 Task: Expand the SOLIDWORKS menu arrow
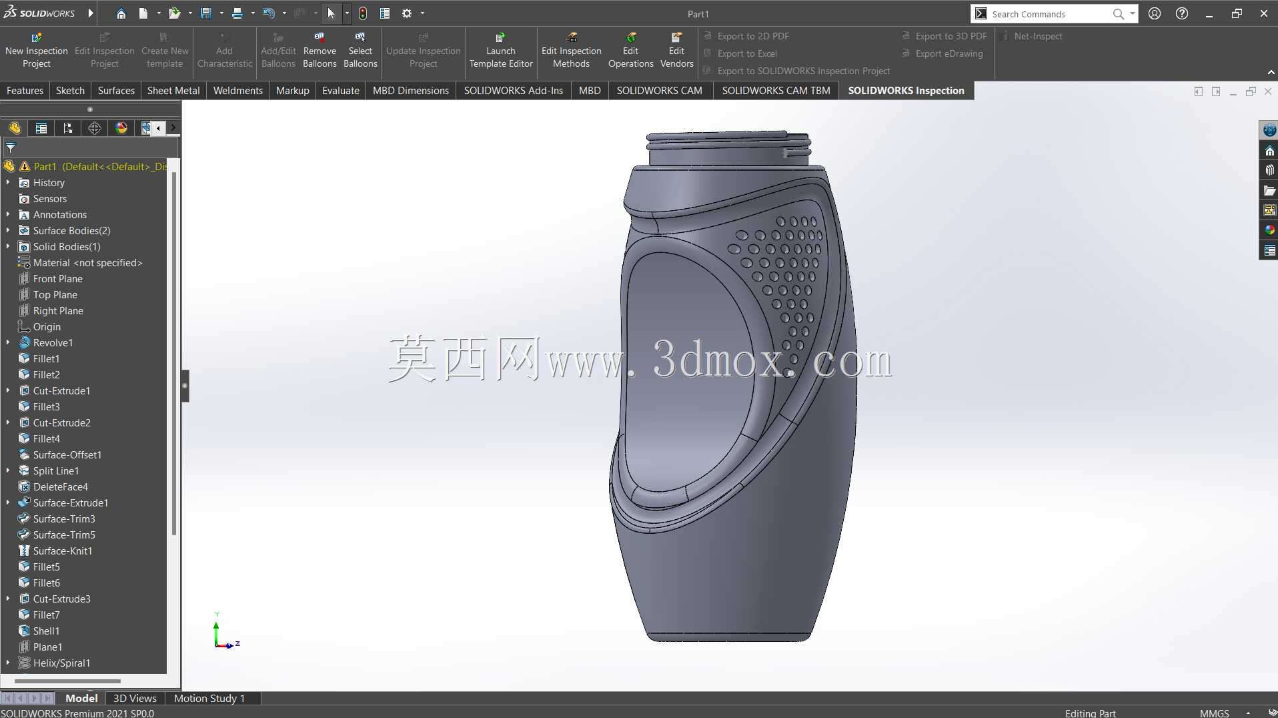[91, 13]
